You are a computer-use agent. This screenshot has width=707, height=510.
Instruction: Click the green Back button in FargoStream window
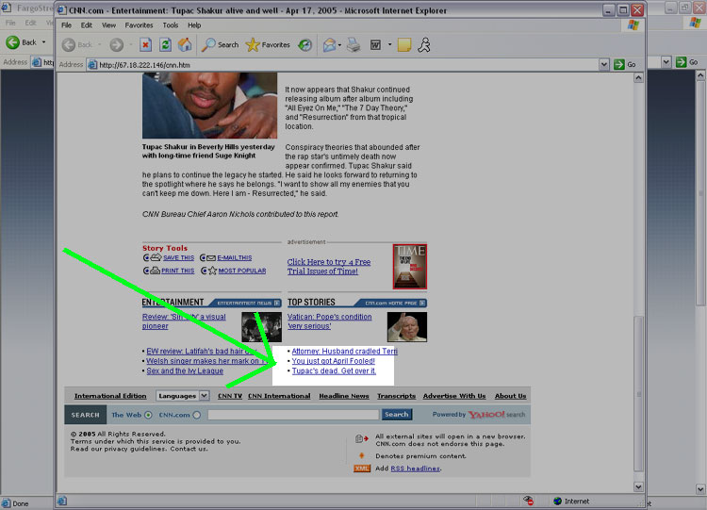(21, 42)
